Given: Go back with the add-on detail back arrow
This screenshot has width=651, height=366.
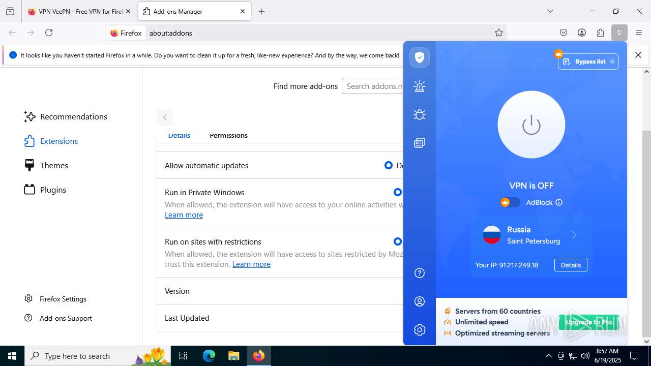Looking at the screenshot, I should coord(165,117).
